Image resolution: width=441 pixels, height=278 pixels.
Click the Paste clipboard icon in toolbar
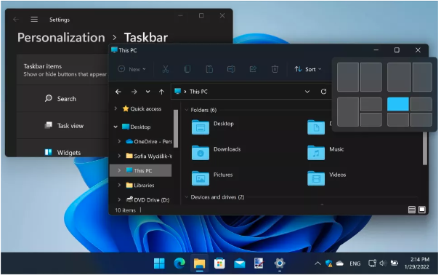tap(209, 69)
